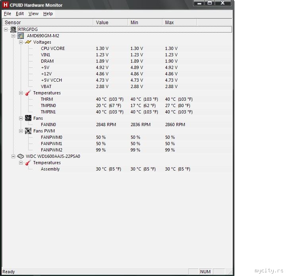Select the TMPIN1 temperature row
286x276 pixels.
(x=117, y=112)
